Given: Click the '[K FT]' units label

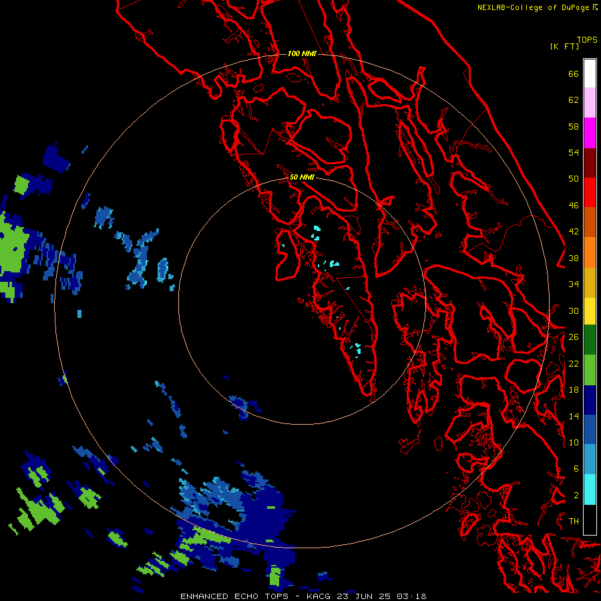Looking at the screenshot, I should pyautogui.click(x=564, y=47).
